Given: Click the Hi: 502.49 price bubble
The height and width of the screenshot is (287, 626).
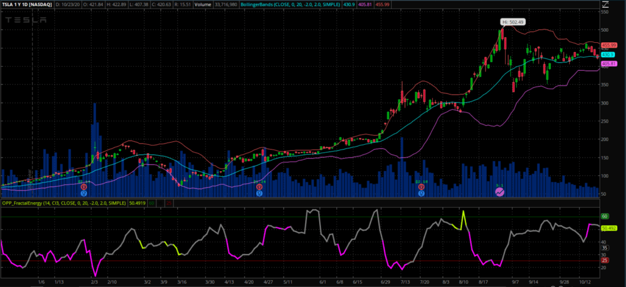Looking at the screenshot, I should (514, 22).
